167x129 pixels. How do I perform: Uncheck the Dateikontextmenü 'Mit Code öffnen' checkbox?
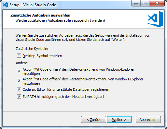coord(19,71)
